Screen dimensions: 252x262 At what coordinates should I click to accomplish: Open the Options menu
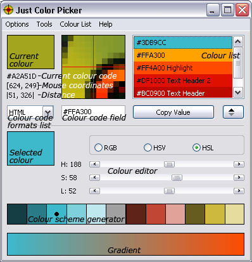17,24
